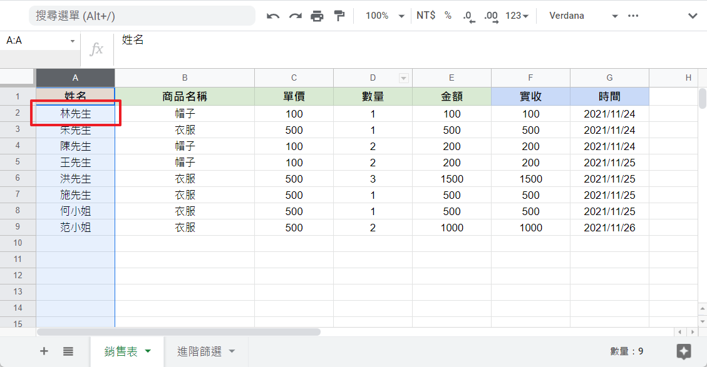Show more toolbar options ellipsis
Screen dimensions: 707x367
pyautogui.click(x=634, y=16)
